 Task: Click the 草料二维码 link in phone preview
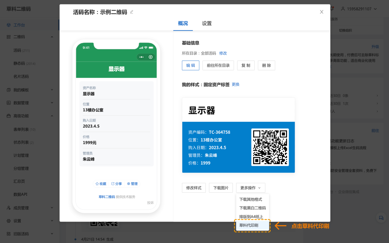(107, 197)
